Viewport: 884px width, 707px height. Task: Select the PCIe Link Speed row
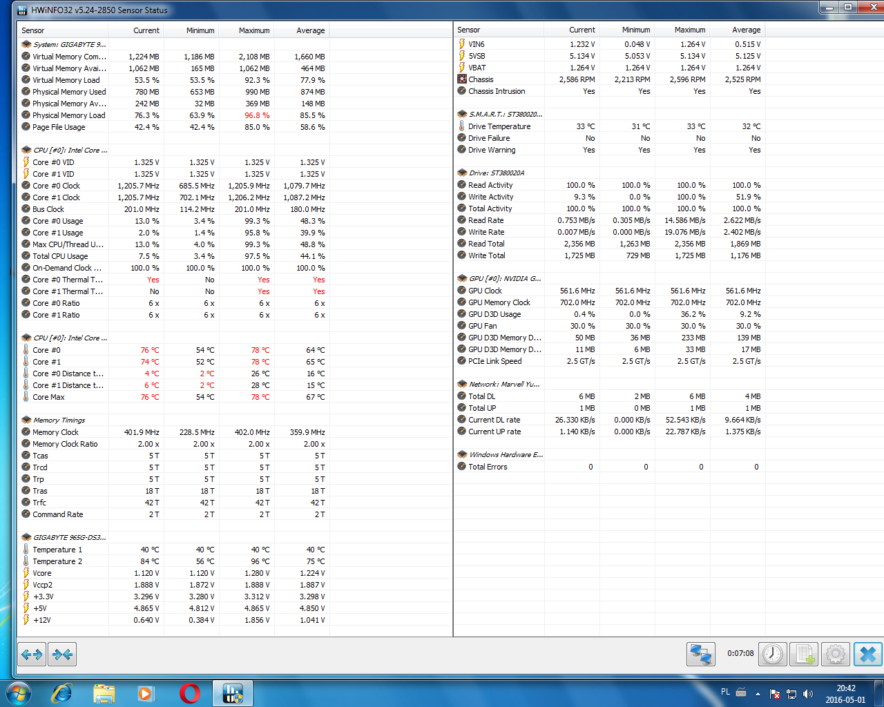(610, 361)
